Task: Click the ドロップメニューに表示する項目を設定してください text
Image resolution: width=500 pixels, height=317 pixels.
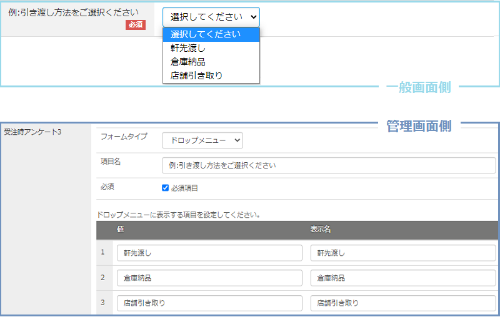Action: pyautogui.click(x=178, y=215)
